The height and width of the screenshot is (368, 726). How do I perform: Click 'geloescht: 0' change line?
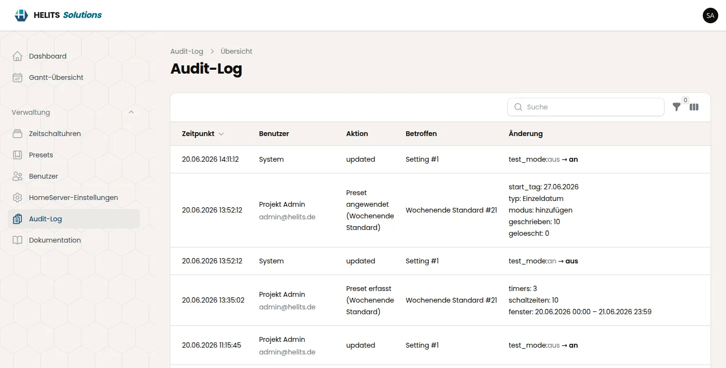[529, 233]
